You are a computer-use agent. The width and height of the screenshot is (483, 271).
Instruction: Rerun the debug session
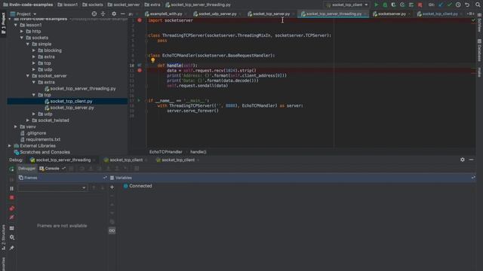point(12,169)
